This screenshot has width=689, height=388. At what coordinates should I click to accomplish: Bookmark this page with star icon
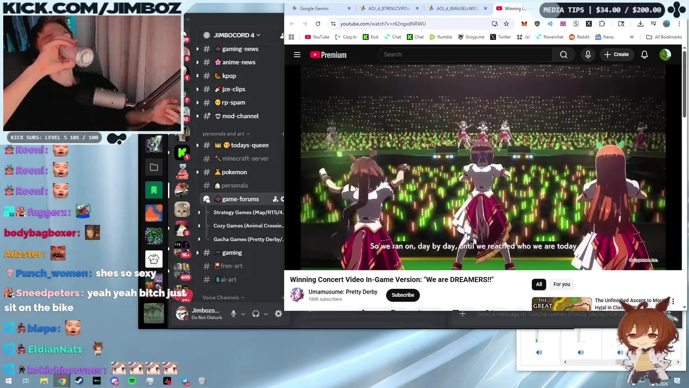pyautogui.click(x=506, y=24)
